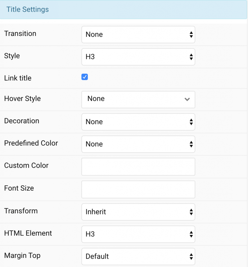Click the Predefined Color label

pos(31,143)
